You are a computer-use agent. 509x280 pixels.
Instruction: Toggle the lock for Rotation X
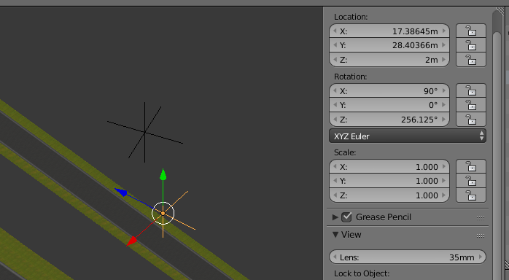[470, 90]
